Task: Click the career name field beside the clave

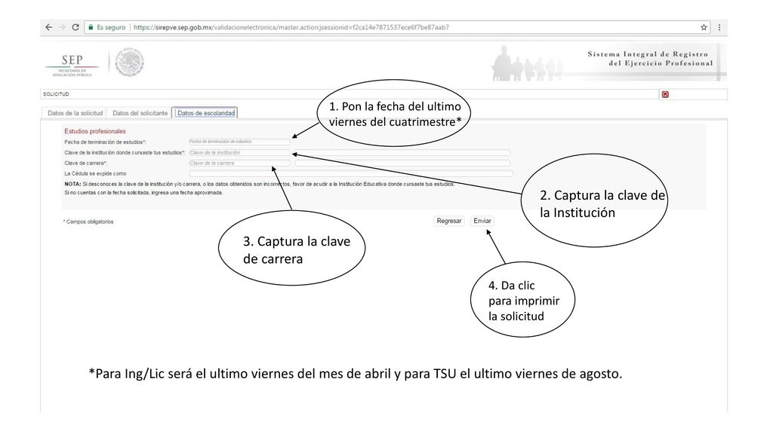Action: point(402,163)
